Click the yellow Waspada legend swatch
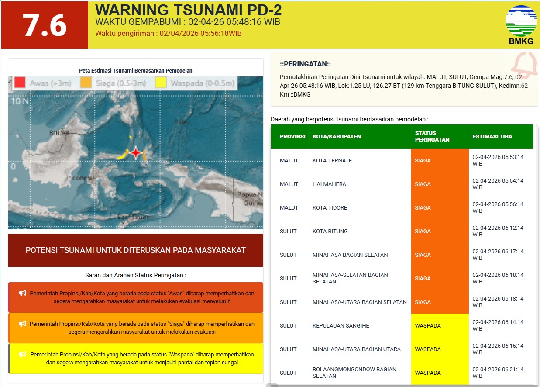This screenshot has height=387, width=540. pyautogui.click(x=162, y=82)
